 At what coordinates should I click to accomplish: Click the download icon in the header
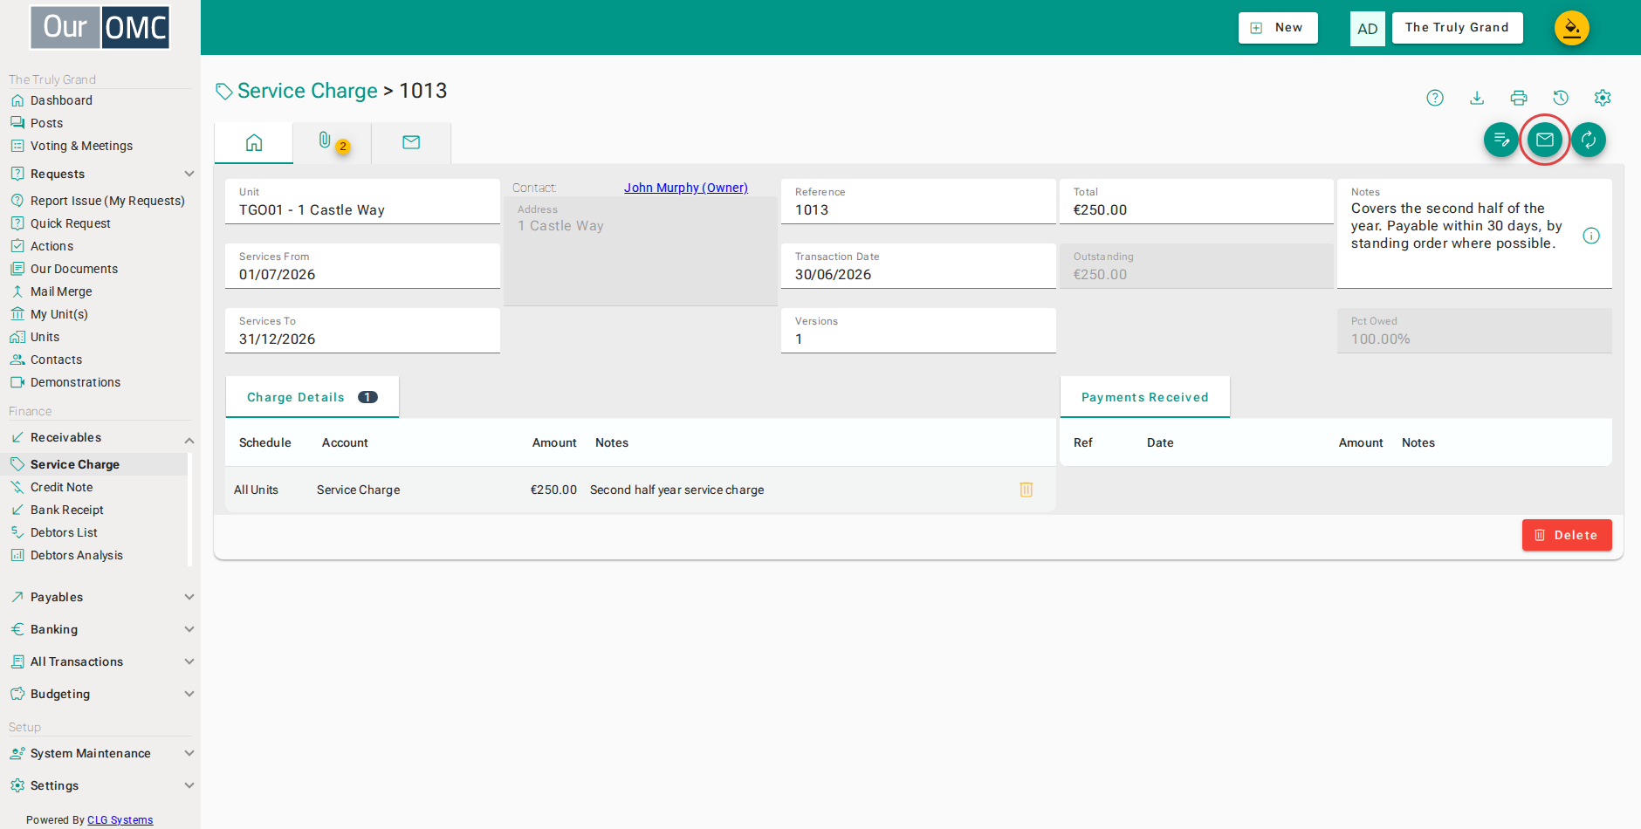pyautogui.click(x=1477, y=98)
